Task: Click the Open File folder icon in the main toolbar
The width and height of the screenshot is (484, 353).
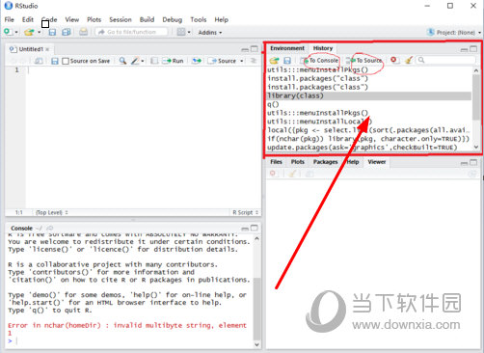Action: click(x=29, y=32)
